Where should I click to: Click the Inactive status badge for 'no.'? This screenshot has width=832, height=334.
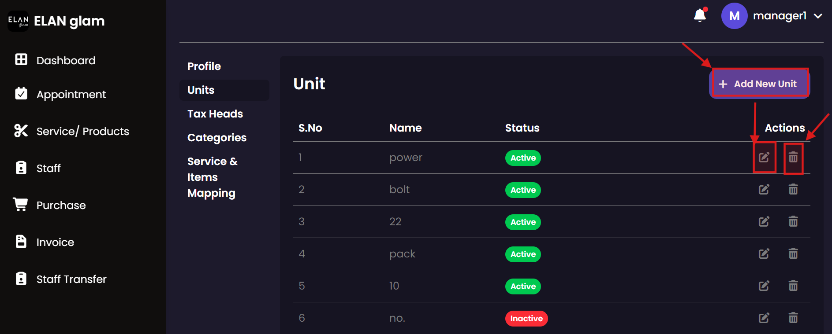point(526,319)
